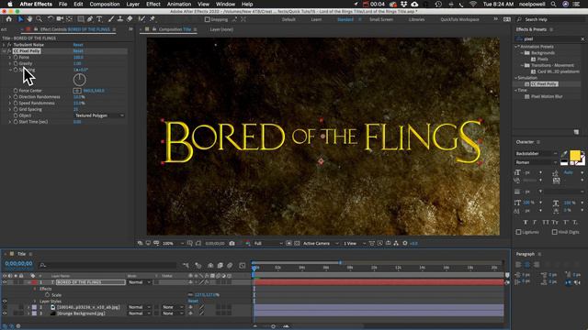Select the Pen tool
Viewport: 588px width, 330px height.
point(90,19)
